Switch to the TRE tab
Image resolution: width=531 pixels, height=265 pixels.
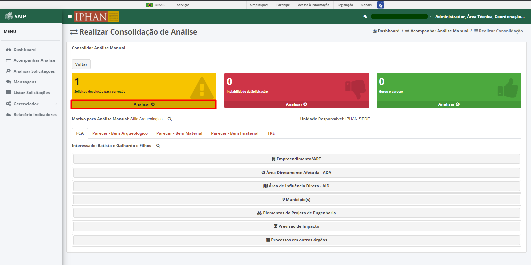tap(271, 133)
